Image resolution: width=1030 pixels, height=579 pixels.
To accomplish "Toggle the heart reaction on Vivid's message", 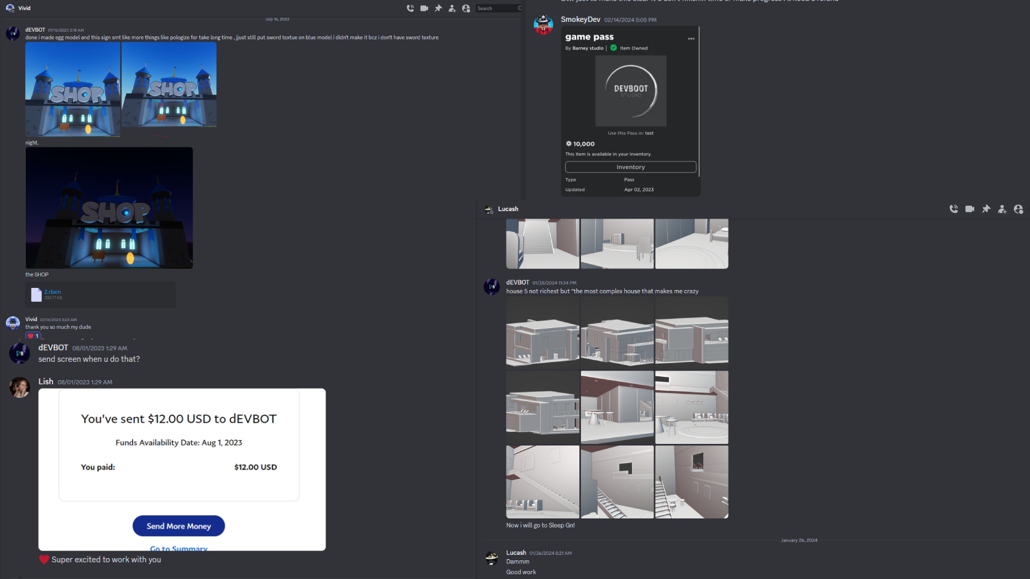I will click(33, 336).
